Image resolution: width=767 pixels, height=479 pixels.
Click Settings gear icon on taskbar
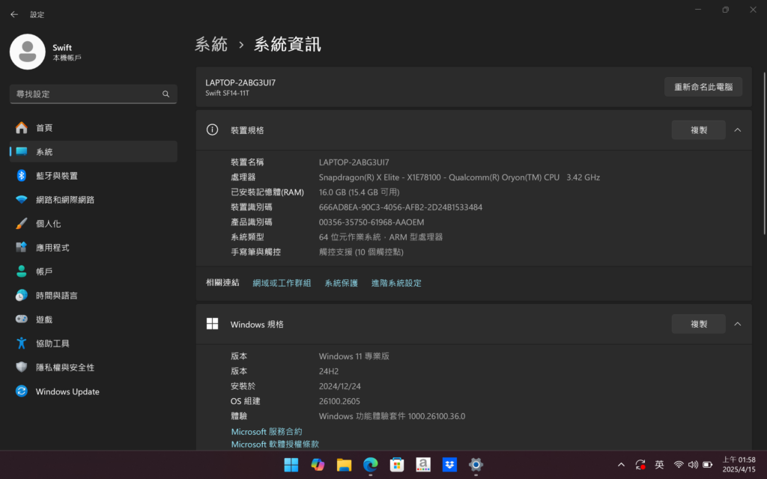pyautogui.click(x=476, y=464)
